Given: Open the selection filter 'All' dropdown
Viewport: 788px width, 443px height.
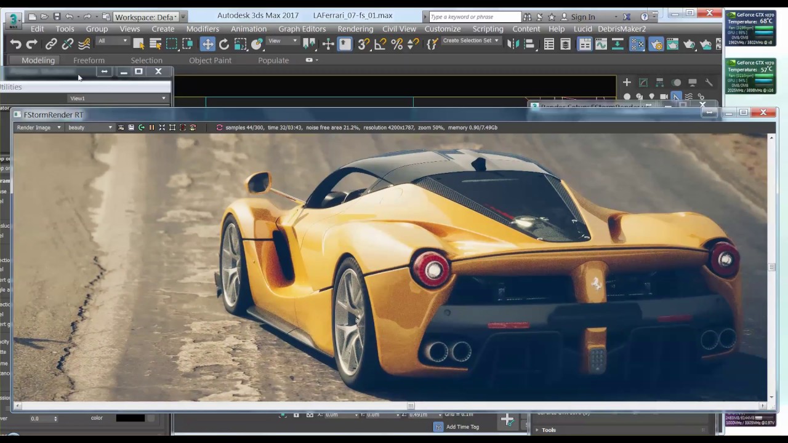Looking at the screenshot, I should [113, 41].
